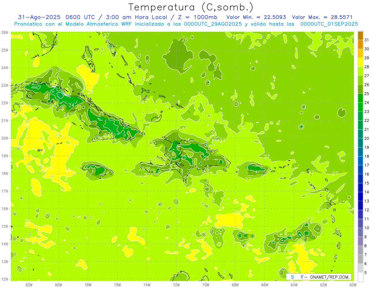
Task: Pick the white legend swatch at 5
Action: [x=360, y=277]
